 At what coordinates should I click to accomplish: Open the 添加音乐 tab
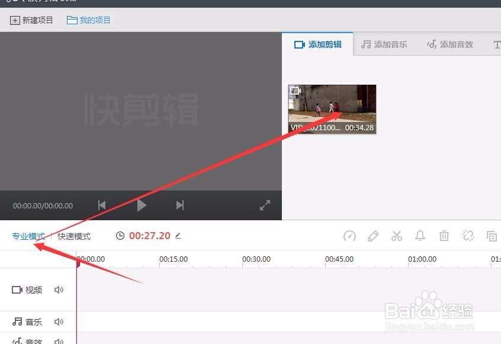pyautogui.click(x=384, y=43)
